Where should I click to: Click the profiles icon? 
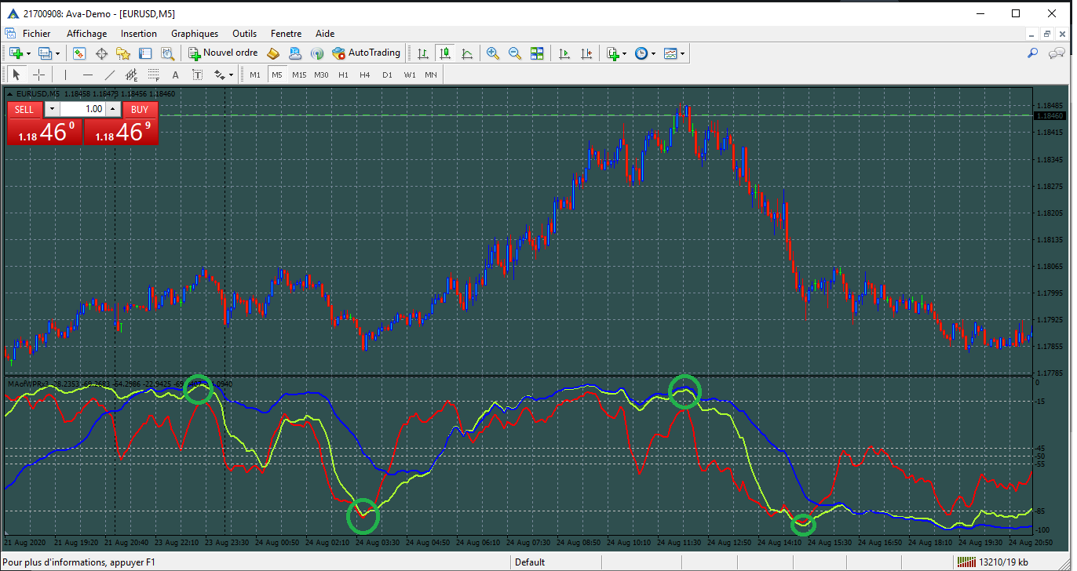point(45,53)
